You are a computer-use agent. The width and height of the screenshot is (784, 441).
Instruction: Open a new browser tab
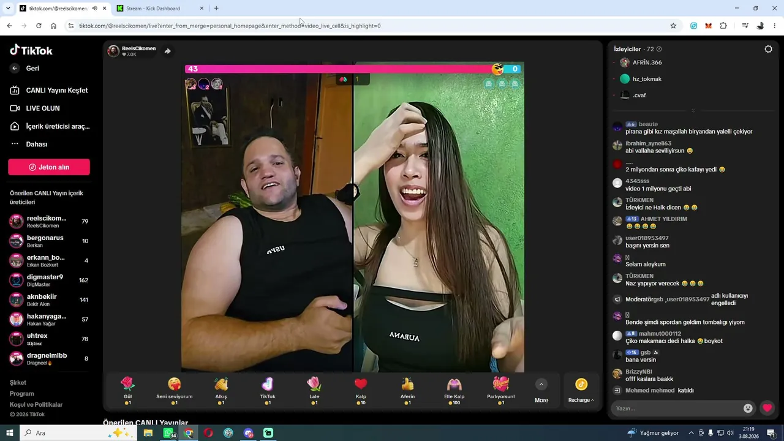(x=216, y=9)
